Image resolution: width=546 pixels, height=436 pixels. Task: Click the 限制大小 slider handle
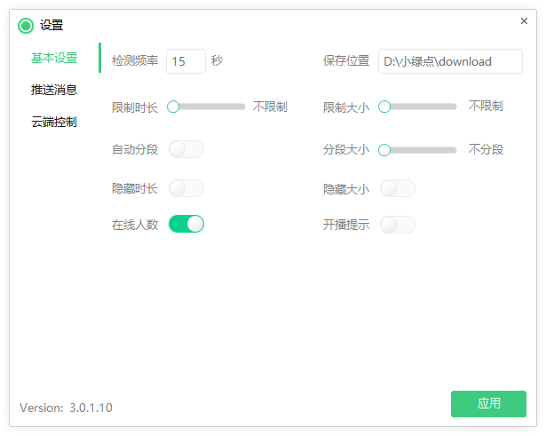(x=384, y=107)
